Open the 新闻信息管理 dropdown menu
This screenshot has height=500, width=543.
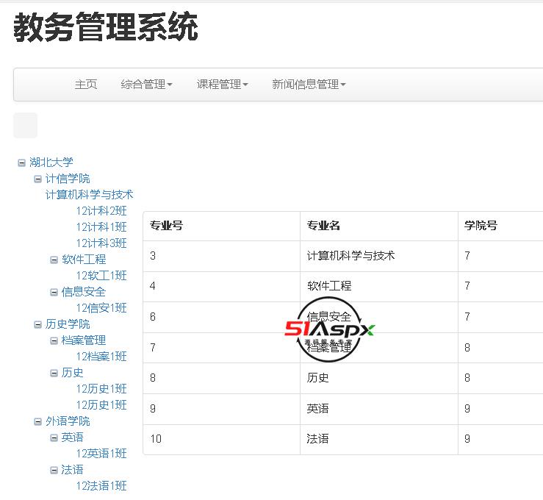[x=309, y=85]
